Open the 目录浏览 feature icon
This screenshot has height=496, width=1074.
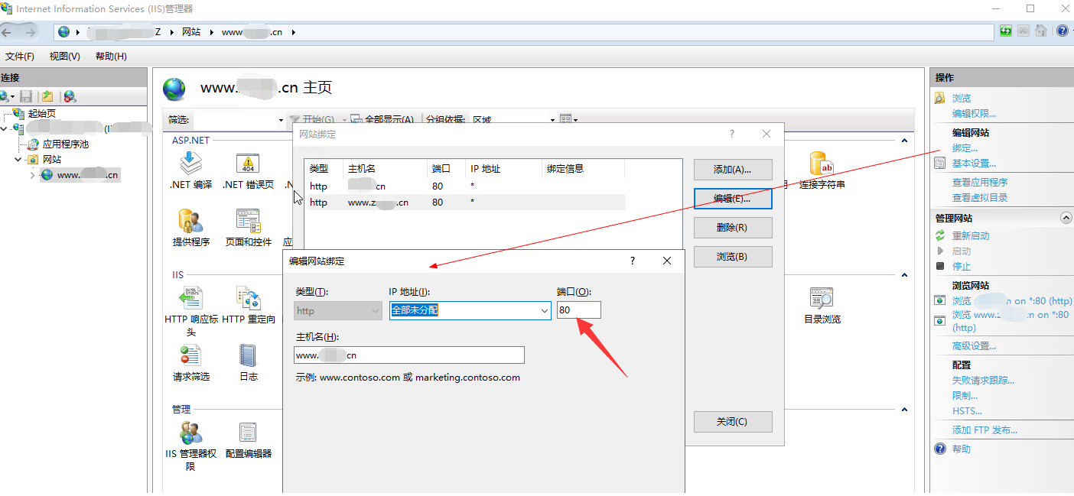tap(822, 299)
